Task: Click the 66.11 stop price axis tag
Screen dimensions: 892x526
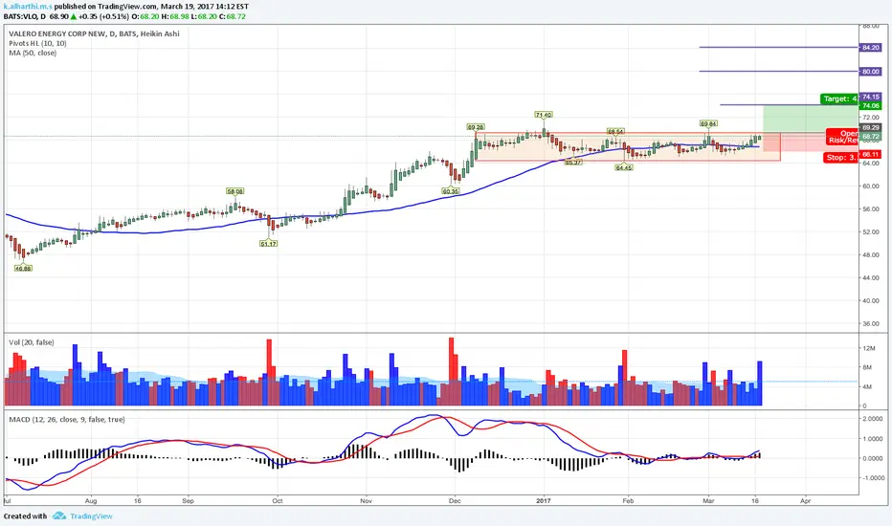Action: pyautogui.click(x=870, y=155)
